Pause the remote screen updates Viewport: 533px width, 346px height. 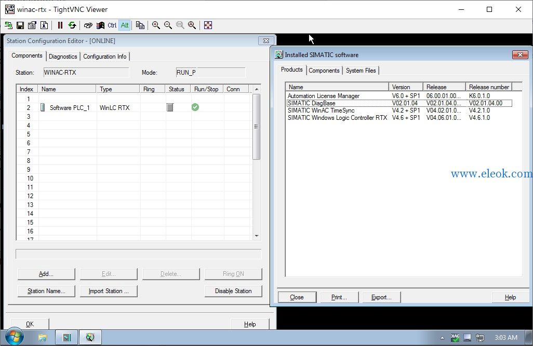60,25
